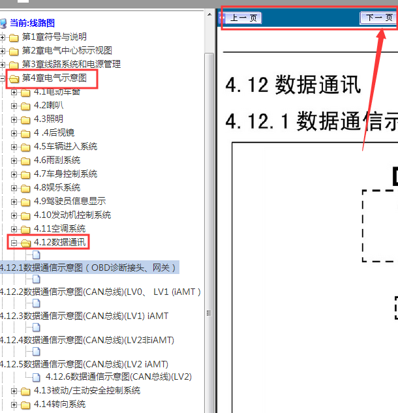The image size is (398, 413).
Task: Expand the 4.6雨刮系统 node
Action: [x=14, y=161]
